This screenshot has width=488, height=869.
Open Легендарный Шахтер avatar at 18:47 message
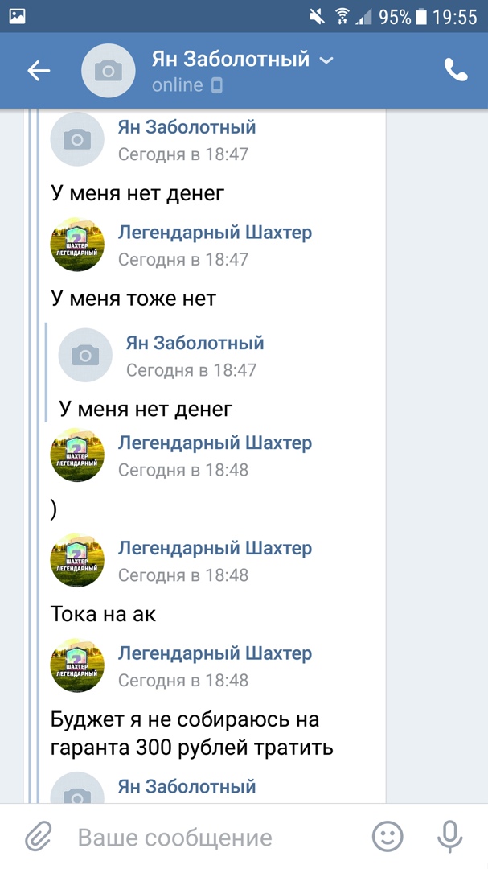pyautogui.click(x=77, y=245)
